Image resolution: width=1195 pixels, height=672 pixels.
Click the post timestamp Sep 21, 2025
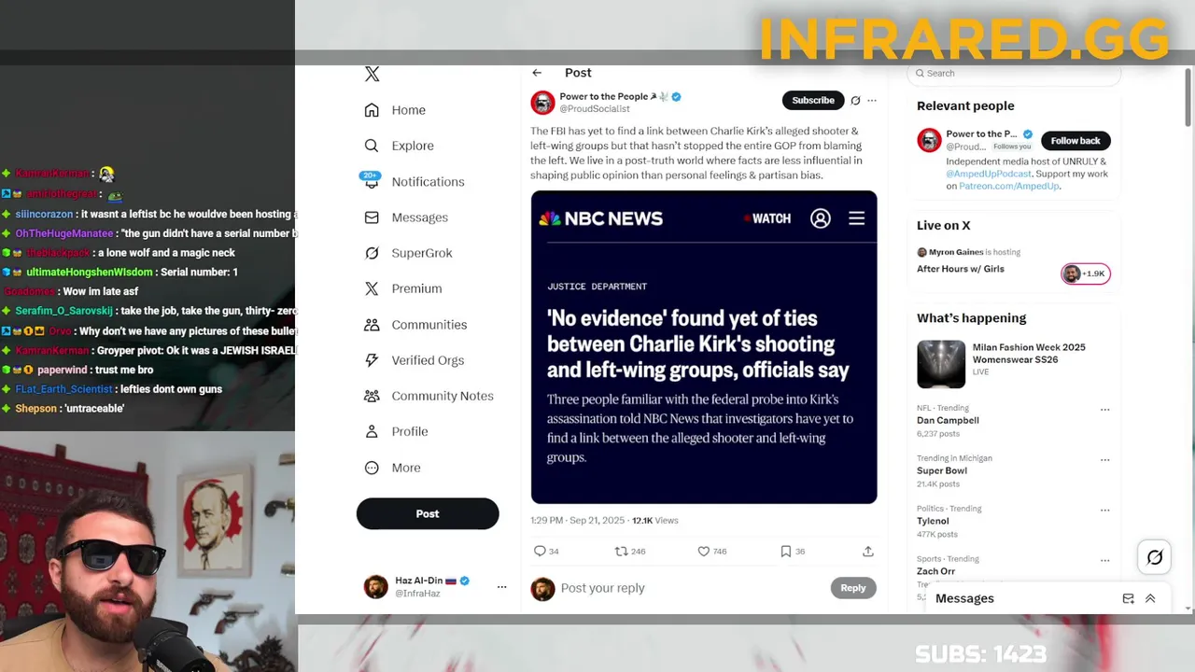point(576,521)
